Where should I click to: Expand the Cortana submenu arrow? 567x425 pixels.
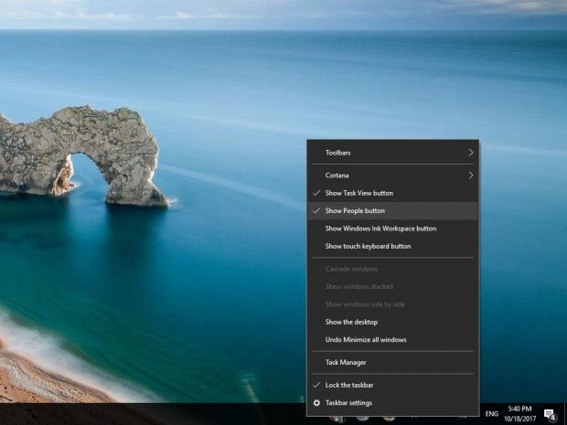(471, 175)
